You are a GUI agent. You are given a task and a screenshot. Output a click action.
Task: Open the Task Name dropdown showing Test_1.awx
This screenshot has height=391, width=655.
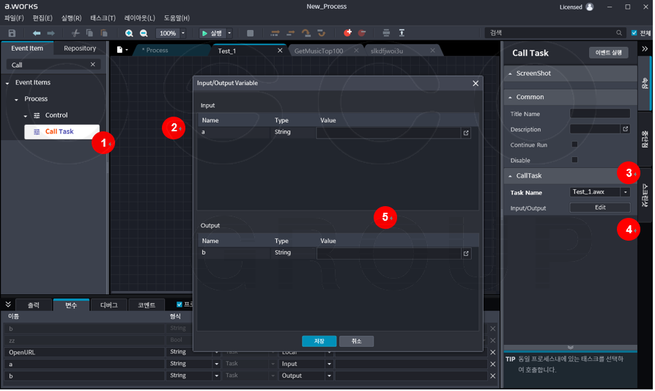click(x=625, y=192)
